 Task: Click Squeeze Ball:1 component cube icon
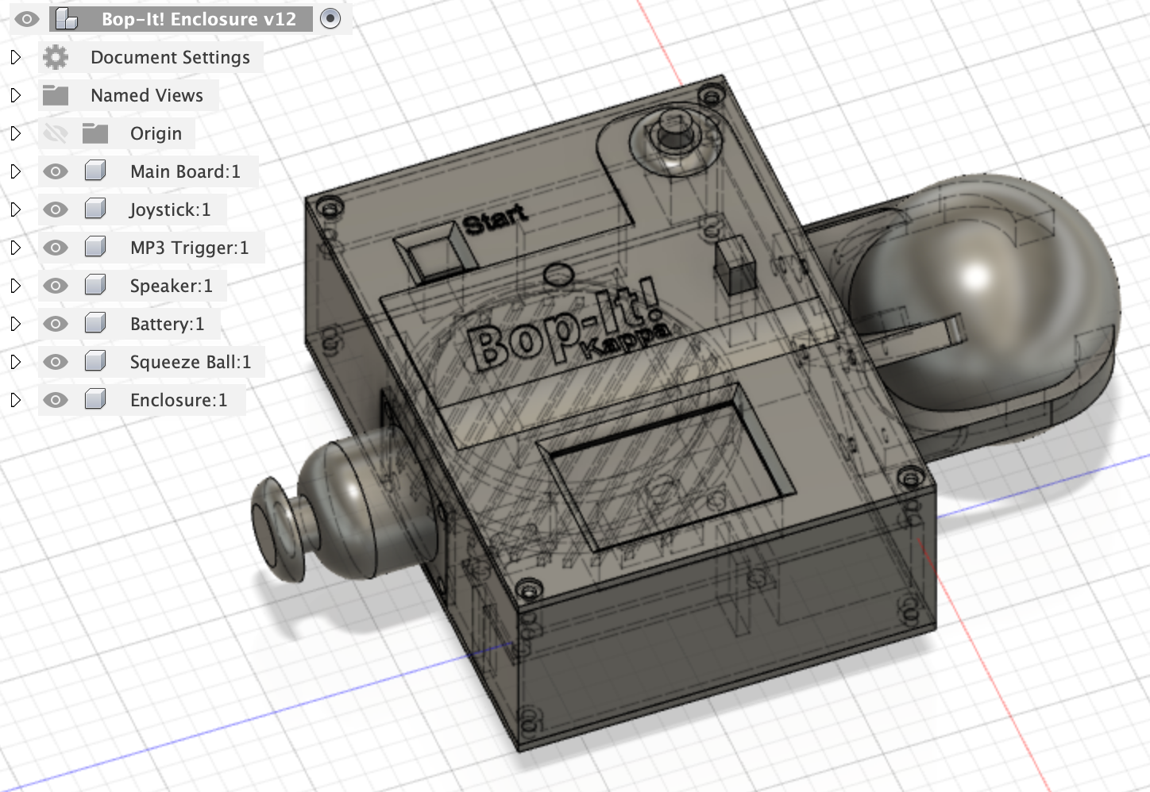pyautogui.click(x=95, y=362)
